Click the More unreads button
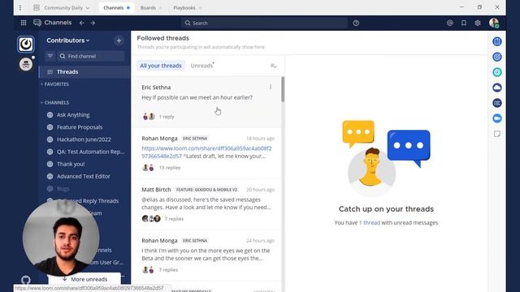Screen dimensions: 520x292 [x=84, y=279]
